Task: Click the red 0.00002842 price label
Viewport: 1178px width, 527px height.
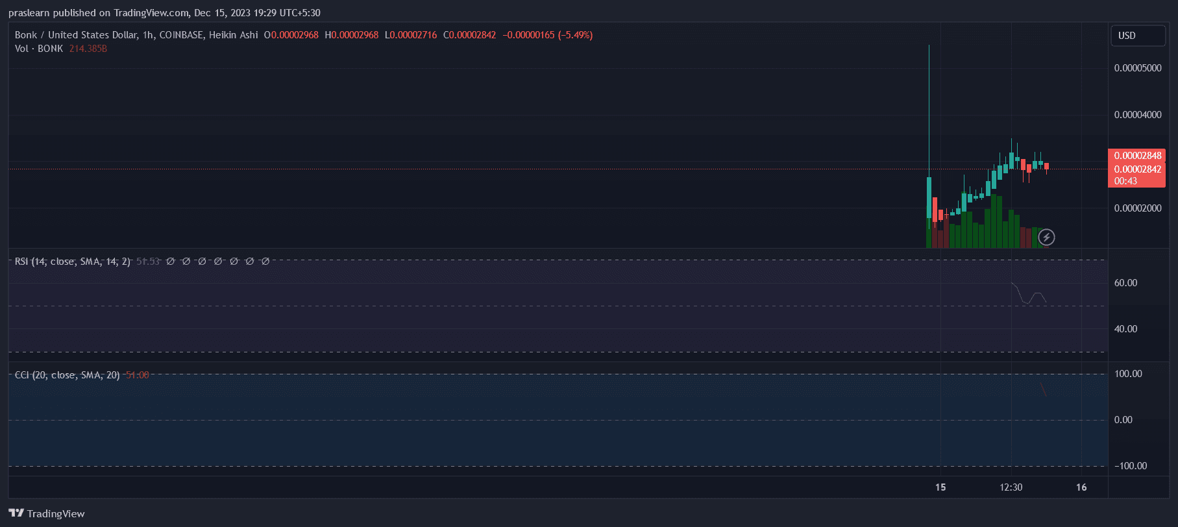Action: click(1137, 169)
